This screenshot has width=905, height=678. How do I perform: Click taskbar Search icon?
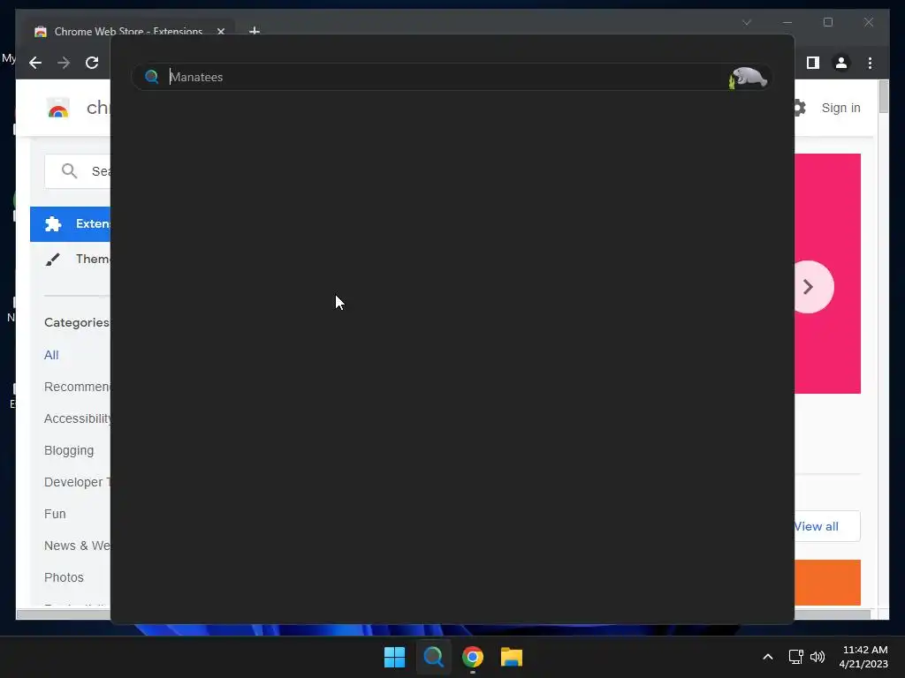(x=433, y=657)
